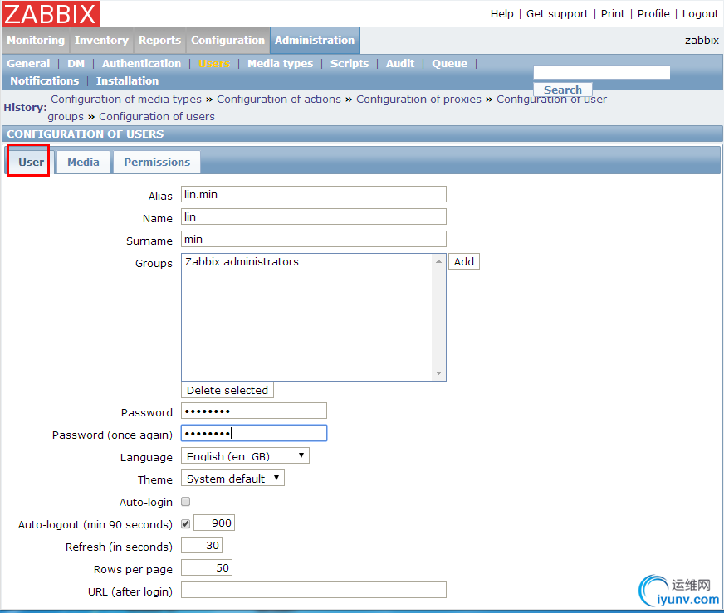The width and height of the screenshot is (724, 613).
Task: Go to Scripts submenu
Action: (350, 64)
